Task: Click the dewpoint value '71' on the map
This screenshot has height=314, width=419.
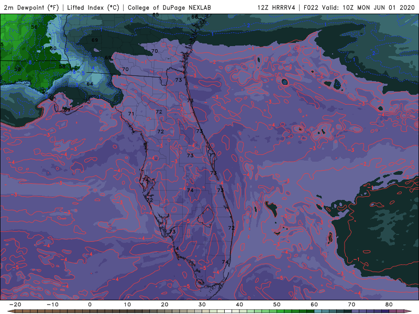Action: (x=131, y=114)
